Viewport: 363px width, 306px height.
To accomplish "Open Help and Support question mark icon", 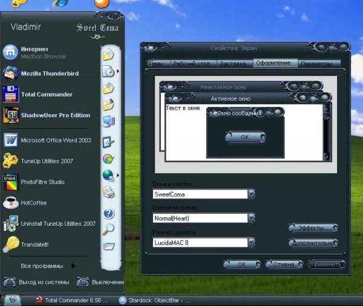I will pos(108,214).
